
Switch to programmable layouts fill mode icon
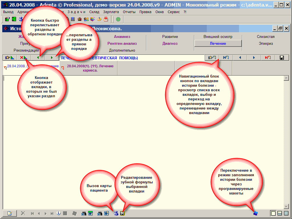(x=255, y=213)
